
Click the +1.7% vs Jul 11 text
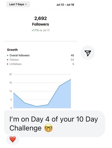point(41,30)
